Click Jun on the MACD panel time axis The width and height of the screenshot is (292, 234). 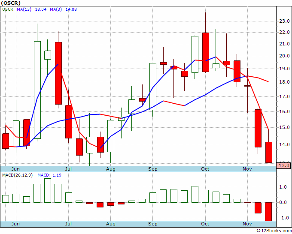pyautogui.click(x=15, y=224)
